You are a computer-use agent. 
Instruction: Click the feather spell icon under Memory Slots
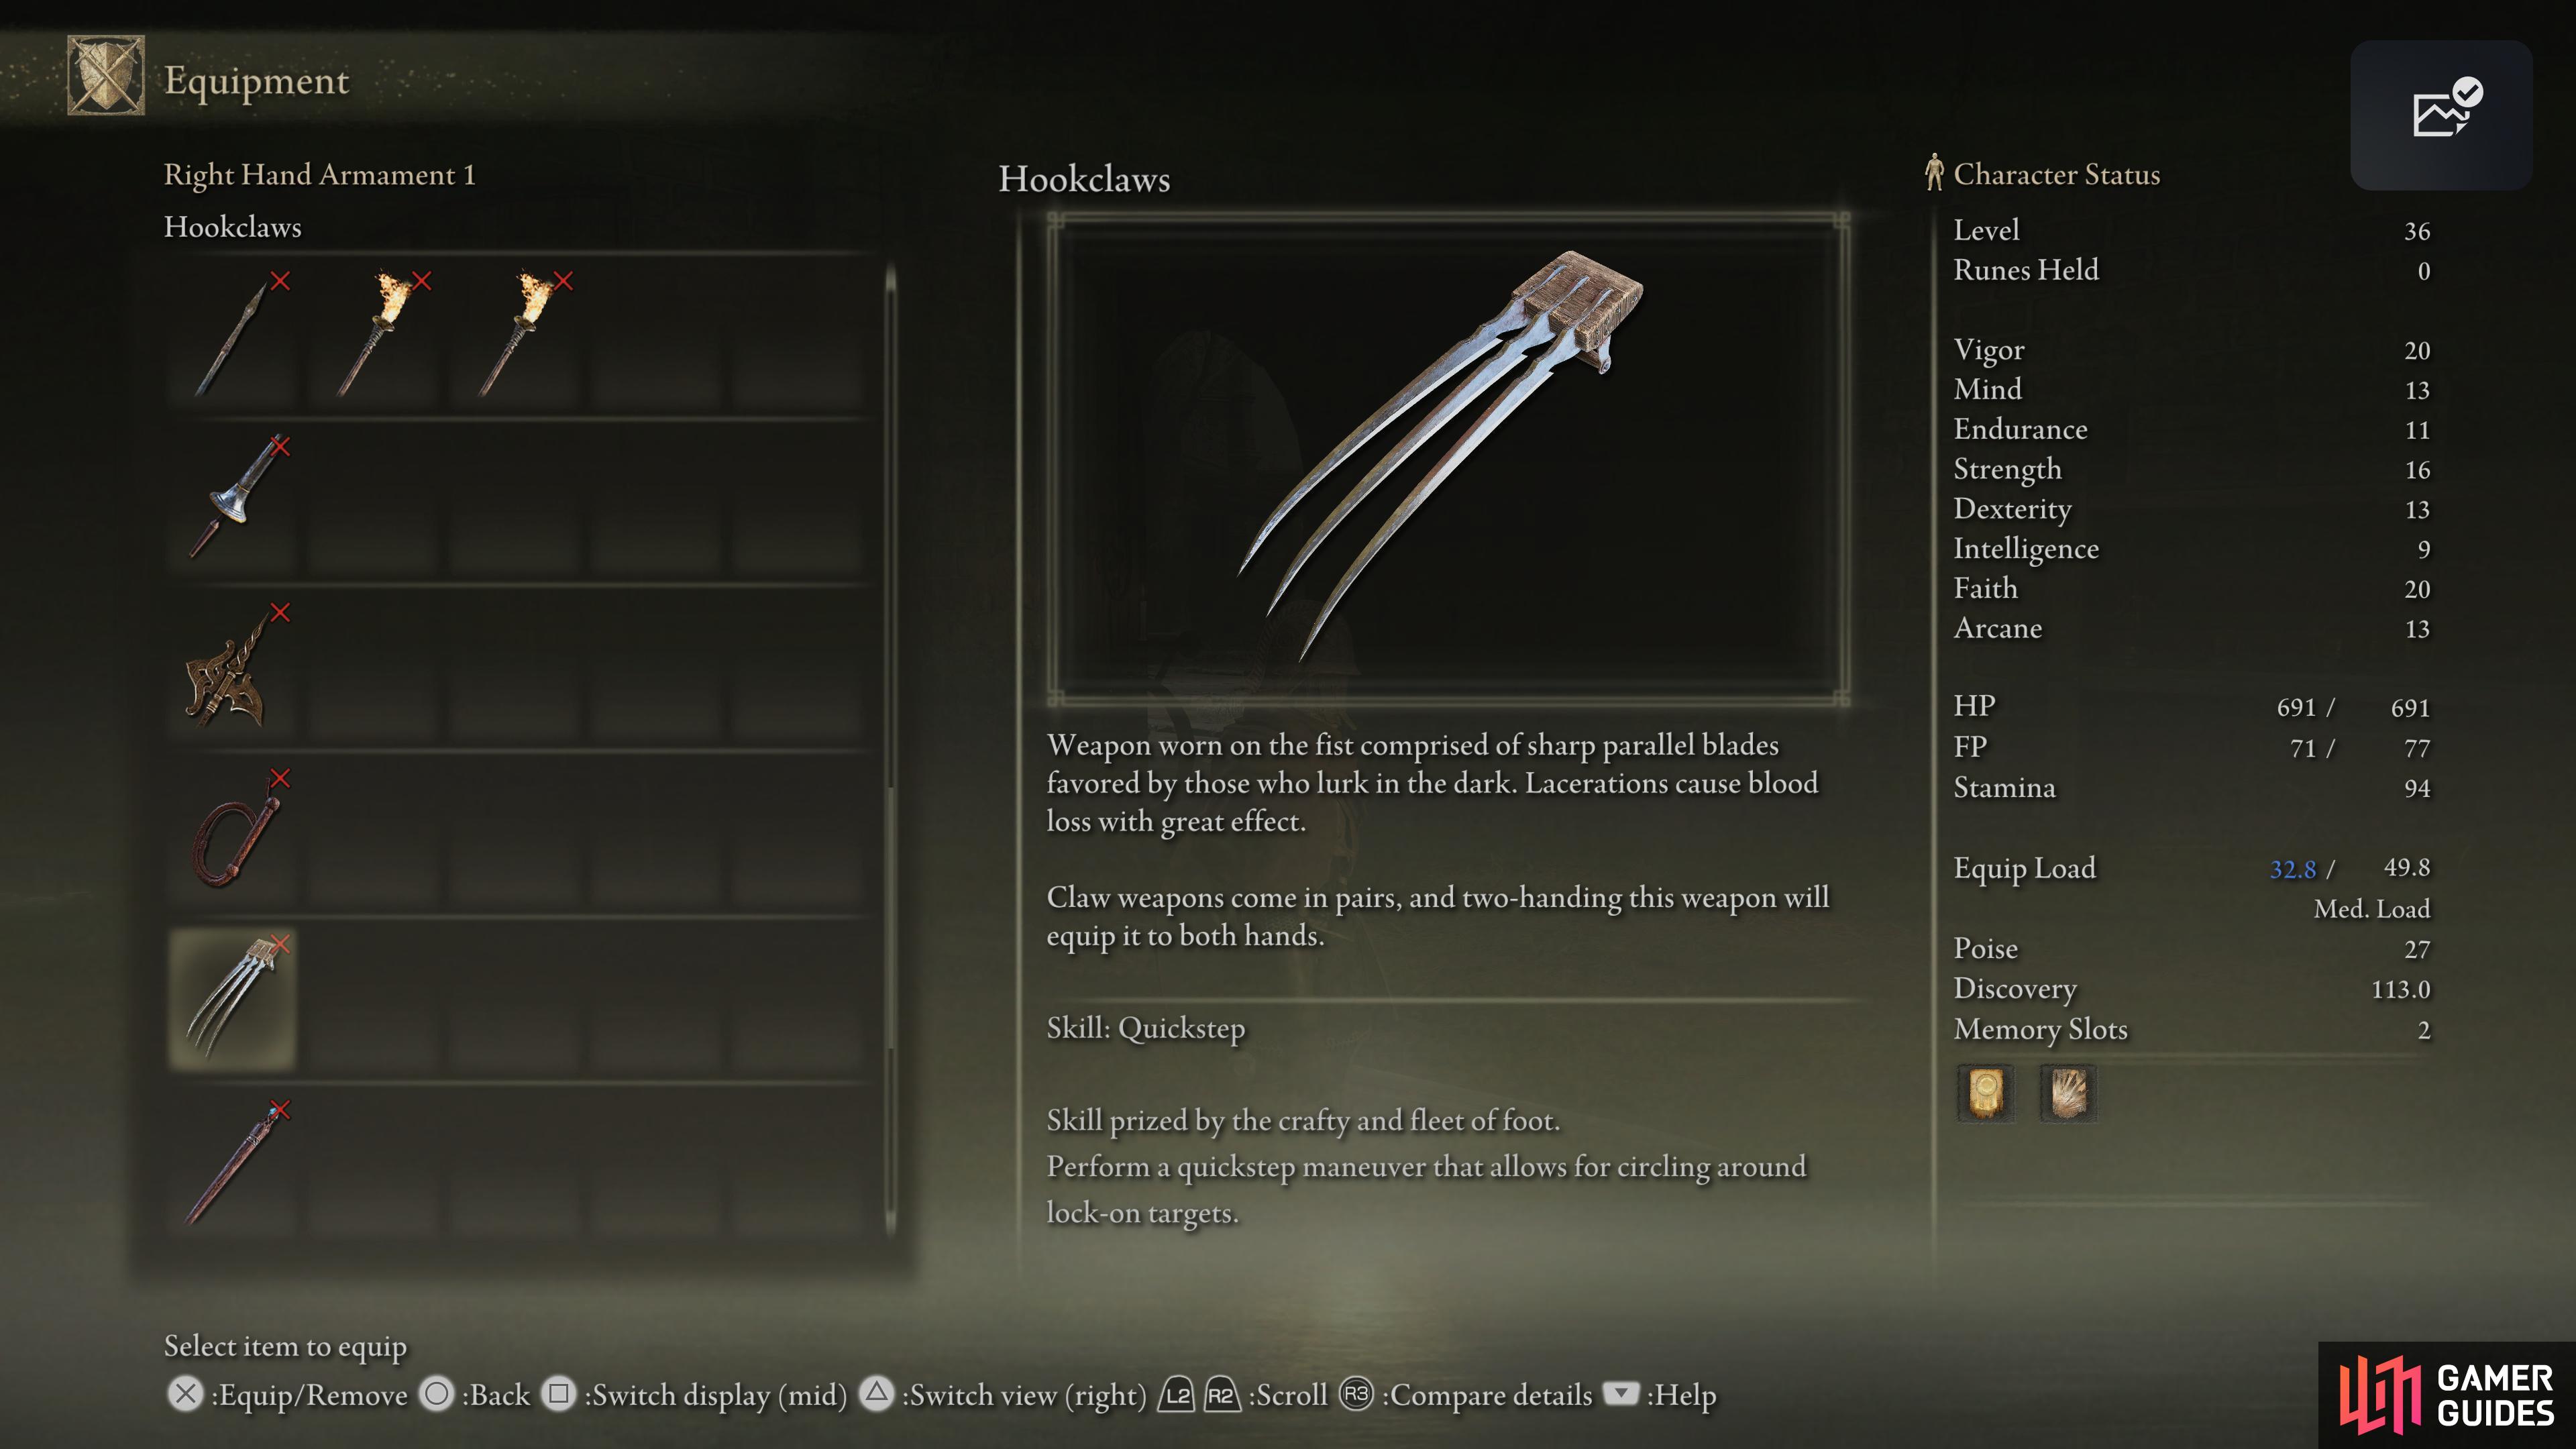coord(2069,1092)
